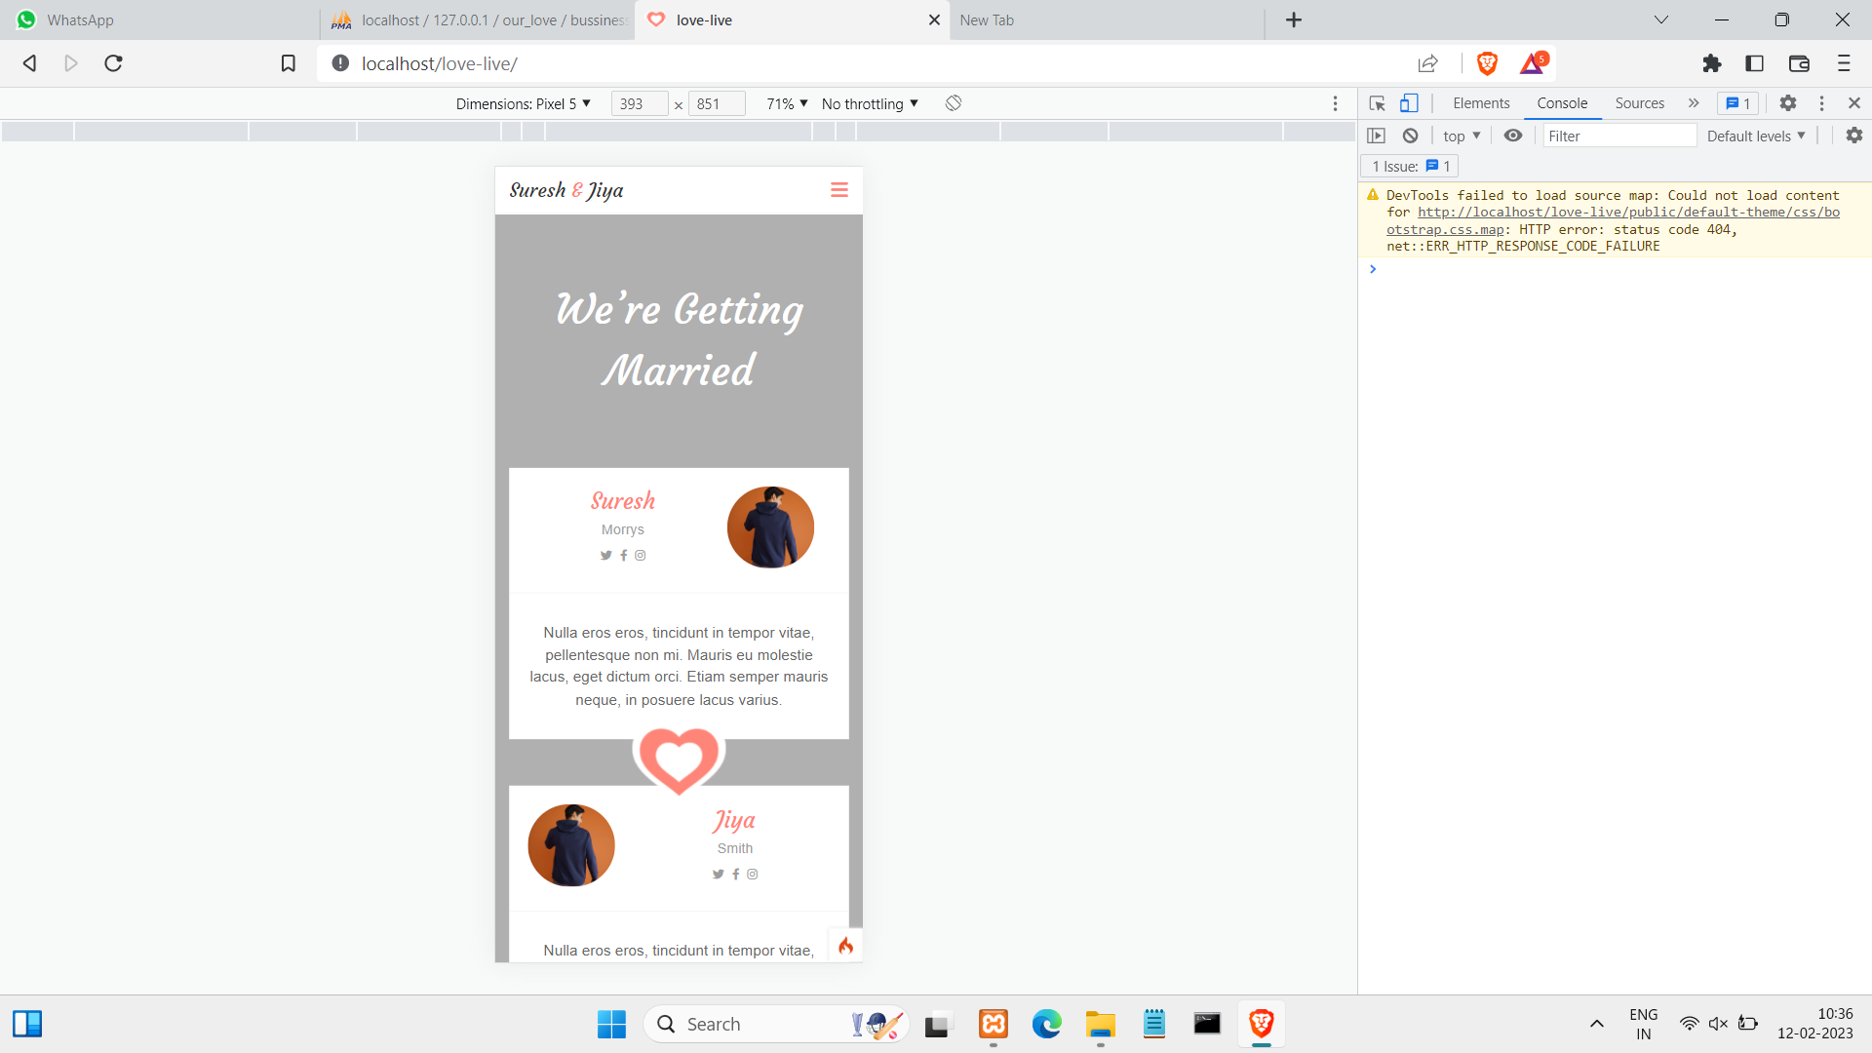
Task: Toggle the browser sidebar panel
Action: coord(1755,63)
